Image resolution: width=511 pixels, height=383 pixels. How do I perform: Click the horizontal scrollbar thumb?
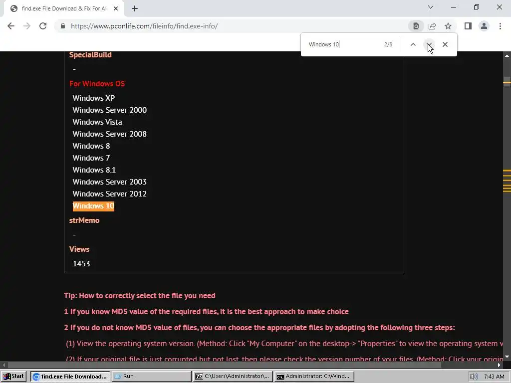point(225,365)
